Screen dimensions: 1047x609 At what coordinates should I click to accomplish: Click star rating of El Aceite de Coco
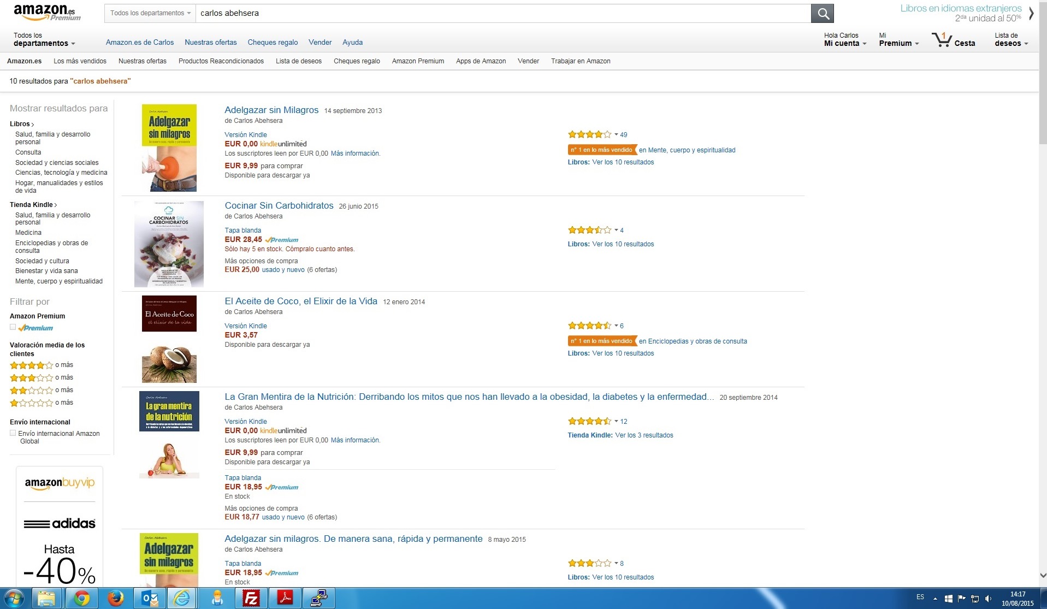[x=589, y=326]
